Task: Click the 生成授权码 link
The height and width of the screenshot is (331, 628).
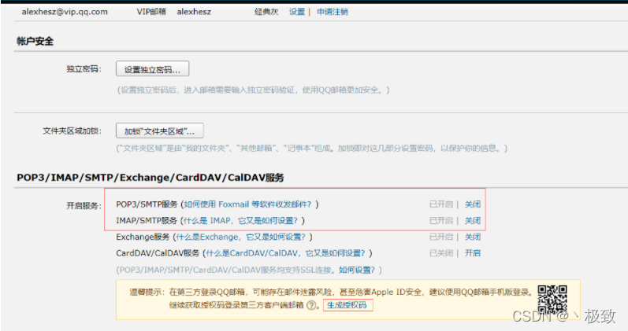Action: click(347, 305)
